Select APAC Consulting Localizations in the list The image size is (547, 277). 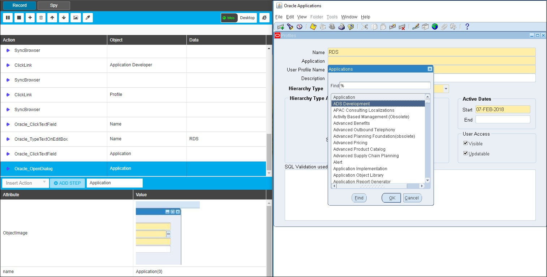point(378,110)
